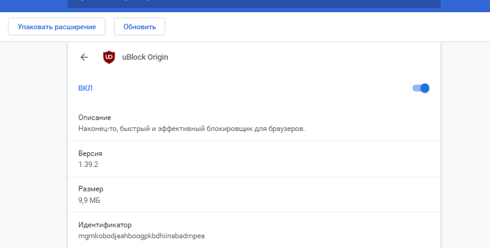Toggle off the uBlock Origin extension switch
This screenshot has width=490, height=248.
(x=421, y=88)
